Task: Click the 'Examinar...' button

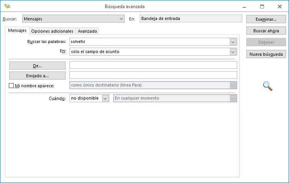Action: (x=266, y=19)
